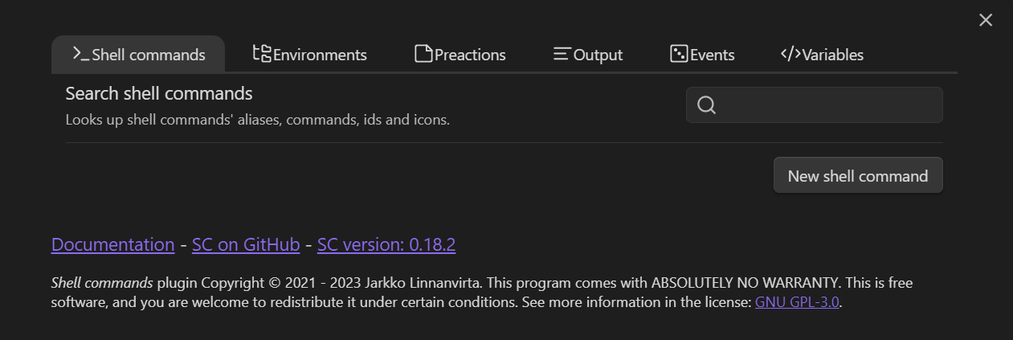
Task: Open the Documentation link
Action: pos(112,244)
